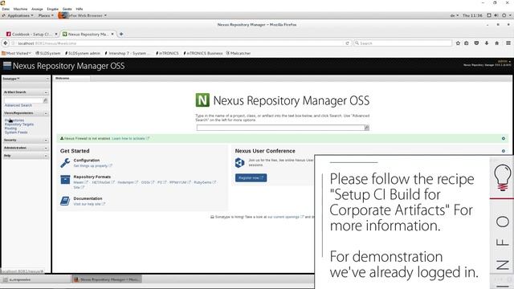This screenshot has height=289, width=514.
Task: Open the 'de' keyboard layout dropdown
Action: click(454, 15)
